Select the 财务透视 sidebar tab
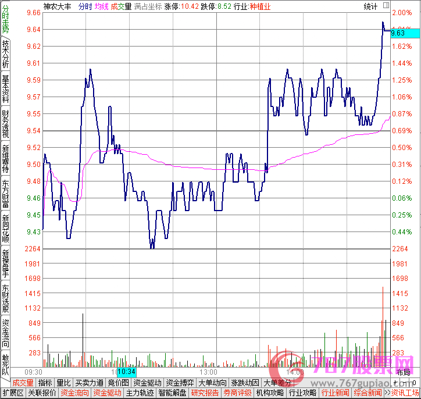Image resolution: width=421 pixels, height=399 pixels. tap(5, 124)
